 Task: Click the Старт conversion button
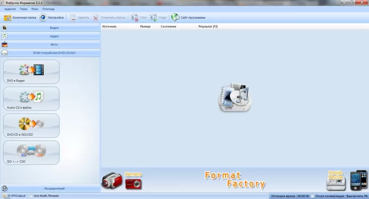pyautogui.click(x=158, y=18)
